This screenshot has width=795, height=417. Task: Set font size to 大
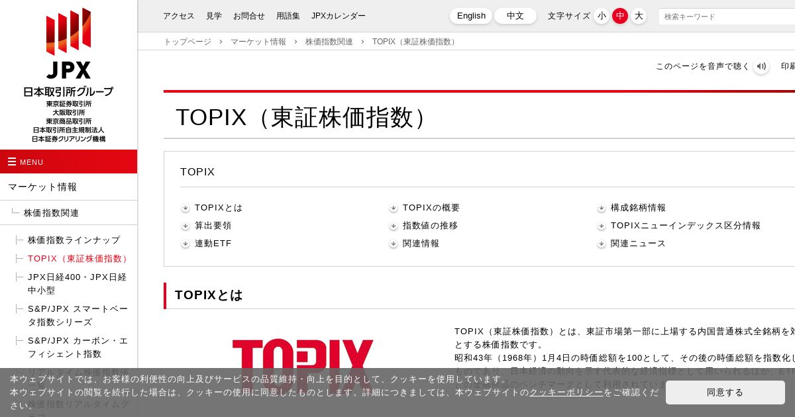pyautogui.click(x=639, y=16)
